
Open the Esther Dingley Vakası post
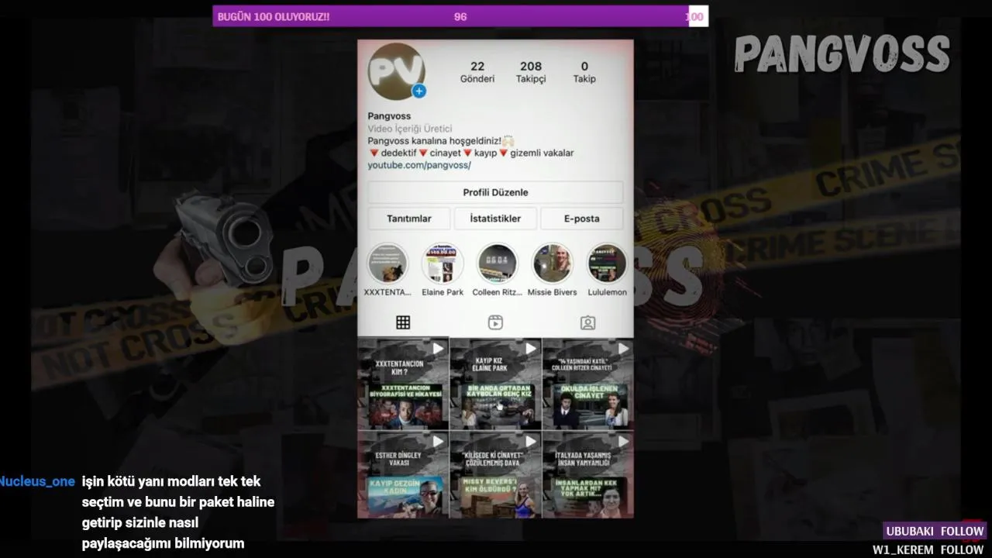tap(403, 474)
